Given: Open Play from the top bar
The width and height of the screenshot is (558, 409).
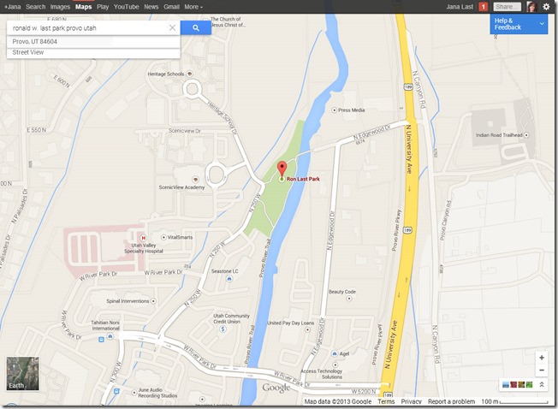Looking at the screenshot, I should (x=103, y=7).
